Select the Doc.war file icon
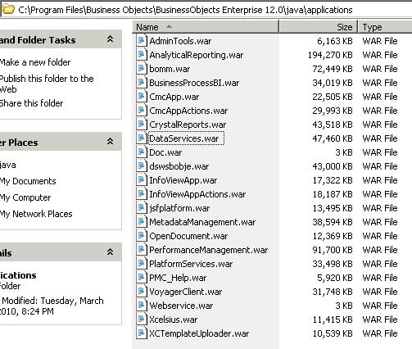 pos(142,152)
